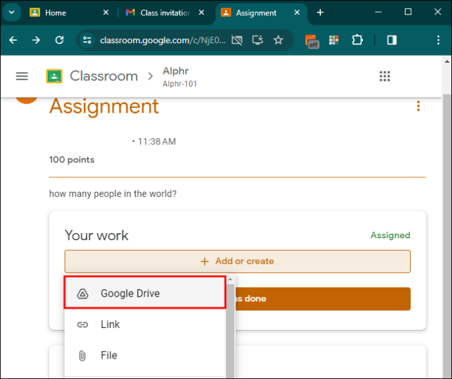Click the page scrollbar up arrow
This screenshot has height=379, width=452.
pos(447,62)
